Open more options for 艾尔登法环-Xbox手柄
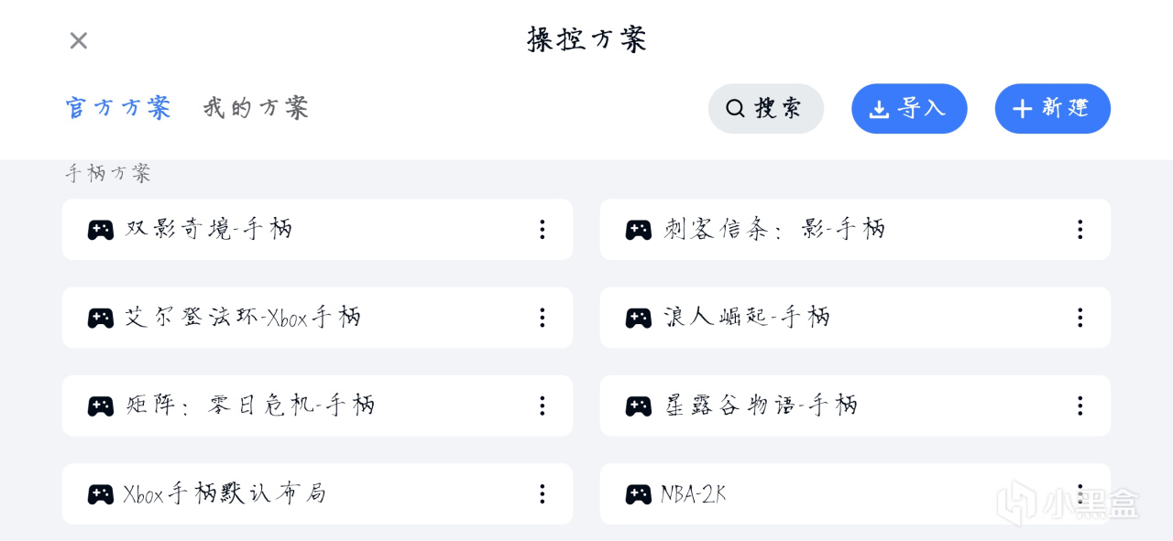This screenshot has height=541, width=1173. (542, 318)
